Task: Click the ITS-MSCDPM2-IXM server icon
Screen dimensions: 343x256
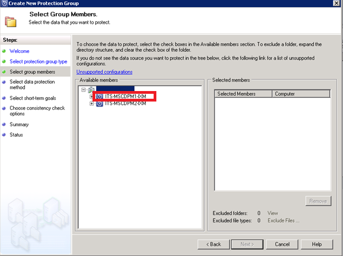Action: point(100,104)
